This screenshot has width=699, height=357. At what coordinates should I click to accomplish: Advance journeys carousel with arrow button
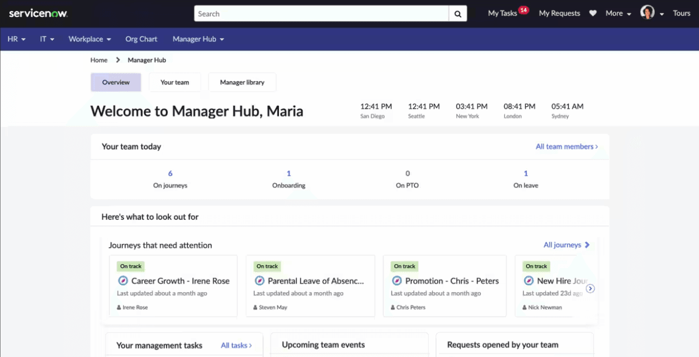(591, 289)
